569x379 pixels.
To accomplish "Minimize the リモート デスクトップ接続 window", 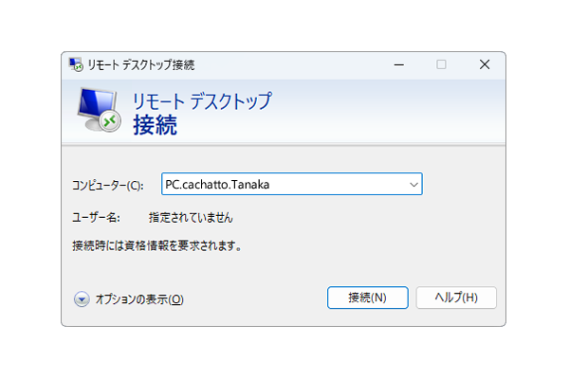I will [399, 65].
